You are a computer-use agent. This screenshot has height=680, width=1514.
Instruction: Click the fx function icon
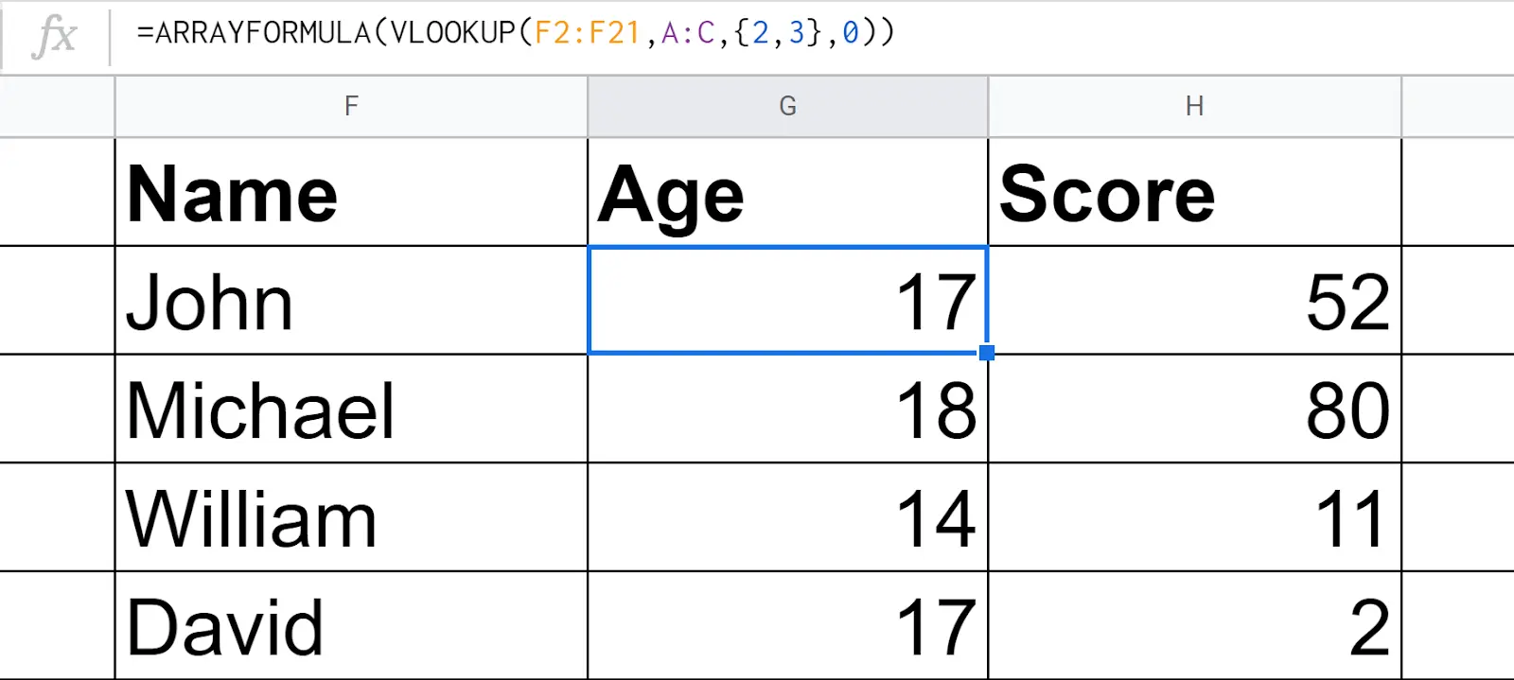click(54, 36)
